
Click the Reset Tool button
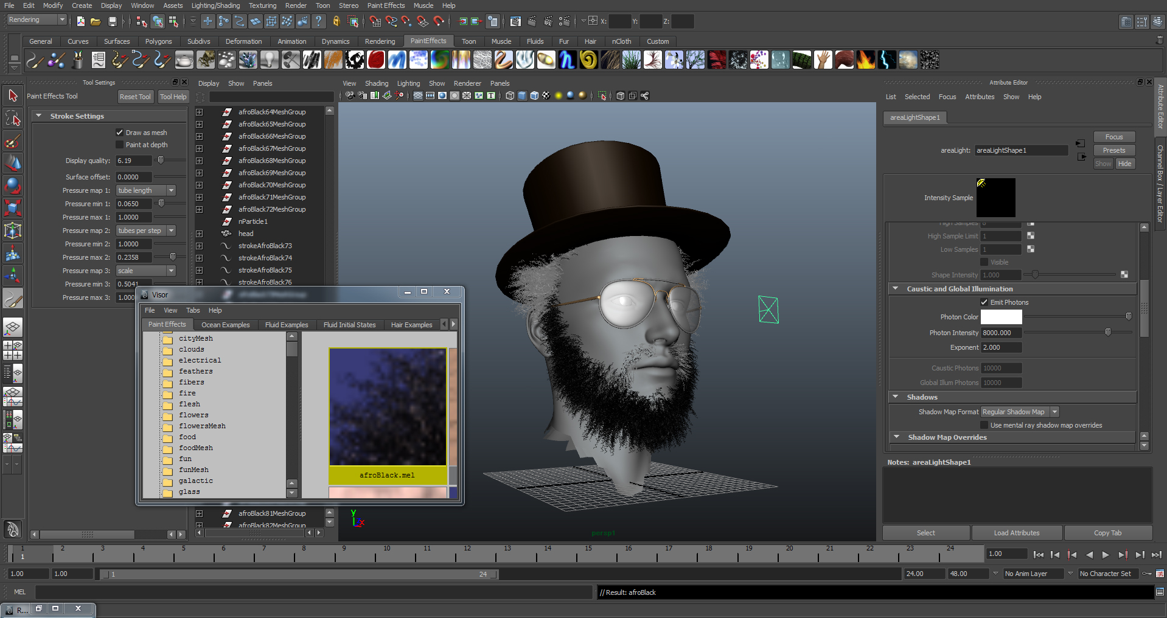click(135, 97)
